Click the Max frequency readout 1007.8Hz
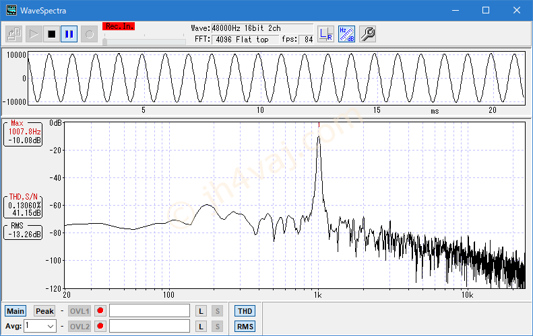Viewport: 533px width, 336px height. (24, 132)
